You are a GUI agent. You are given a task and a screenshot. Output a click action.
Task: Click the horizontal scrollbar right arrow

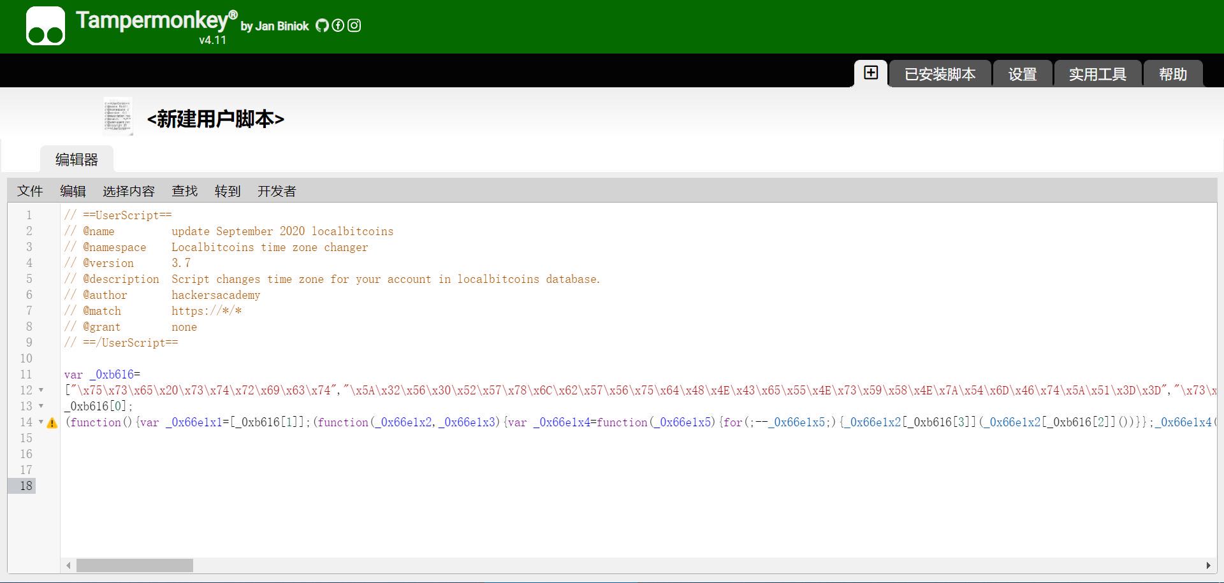coord(1208,565)
